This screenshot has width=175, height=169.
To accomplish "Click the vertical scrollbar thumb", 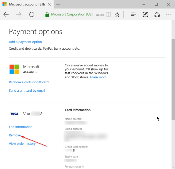I will pos(173,79).
